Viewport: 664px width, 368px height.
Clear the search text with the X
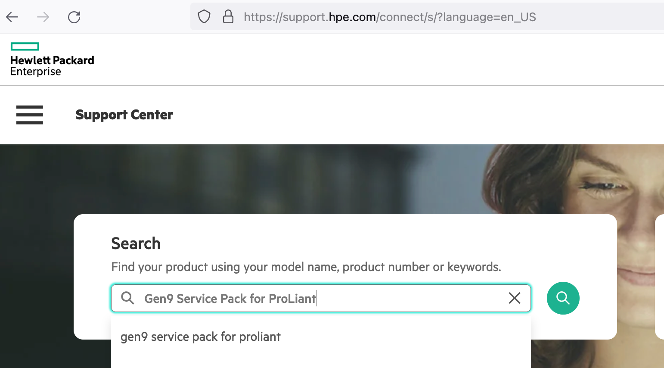click(x=515, y=298)
